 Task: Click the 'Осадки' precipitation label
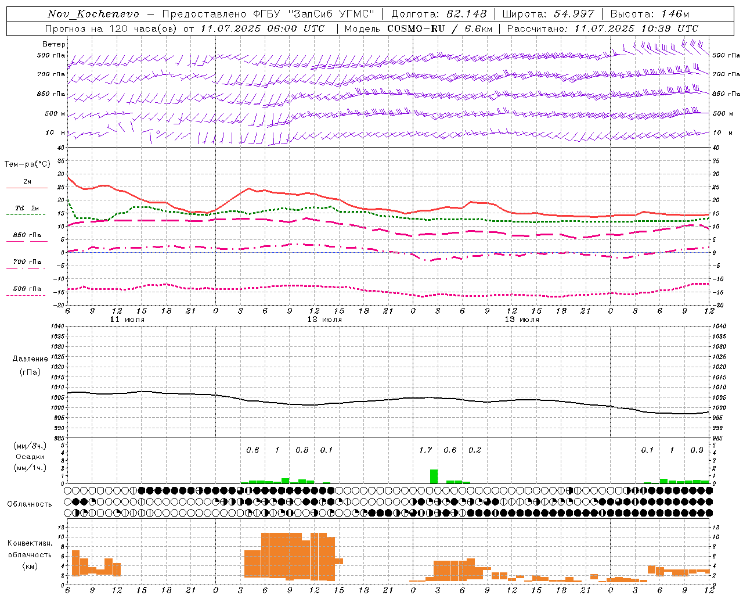point(30,457)
